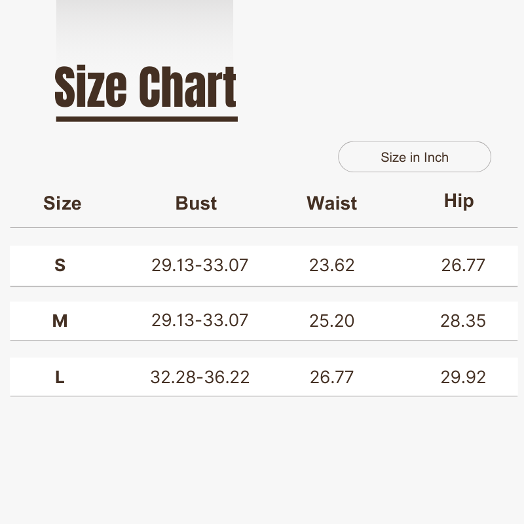Click the "L" size row label
The width and height of the screenshot is (524, 524).
click(x=60, y=377)
